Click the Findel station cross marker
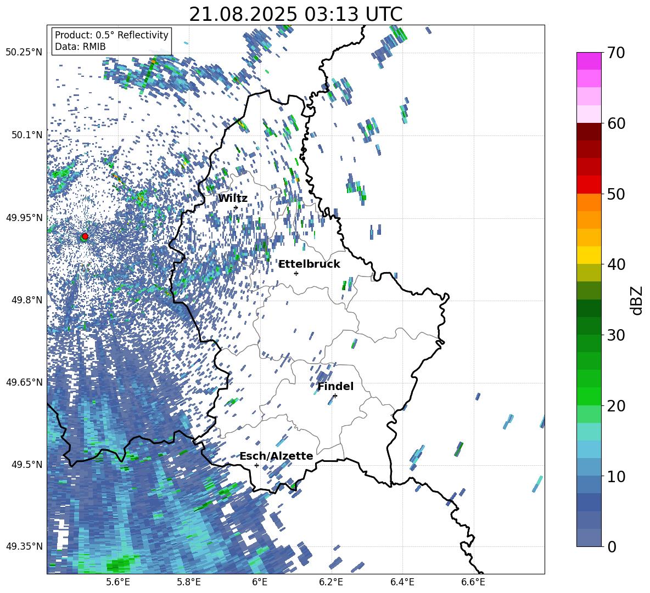Viewport: 650px width, 593px height. point(335,396)
